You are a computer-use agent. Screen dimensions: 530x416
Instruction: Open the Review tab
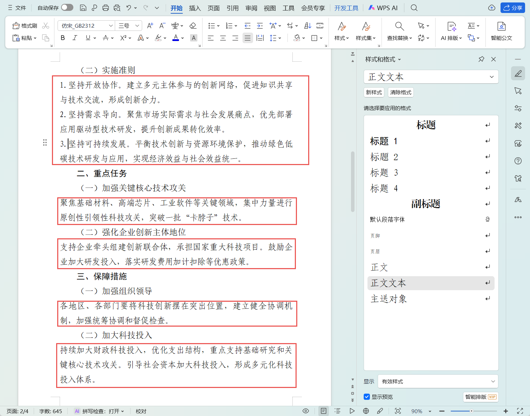(251, 8)
